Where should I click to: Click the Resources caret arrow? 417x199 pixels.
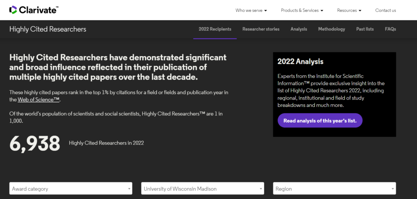[x=360, y=11]
